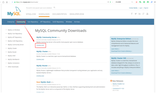Open MySQL Yum Repository sidebar link
The width and height of the screenshot is (156, 93).
(x=15, y=33)
